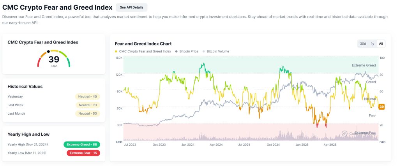Toggle Bitcoin Price legend series
Image resolution: width=399 pixels, height=166 pixels.
coord(189,51)
